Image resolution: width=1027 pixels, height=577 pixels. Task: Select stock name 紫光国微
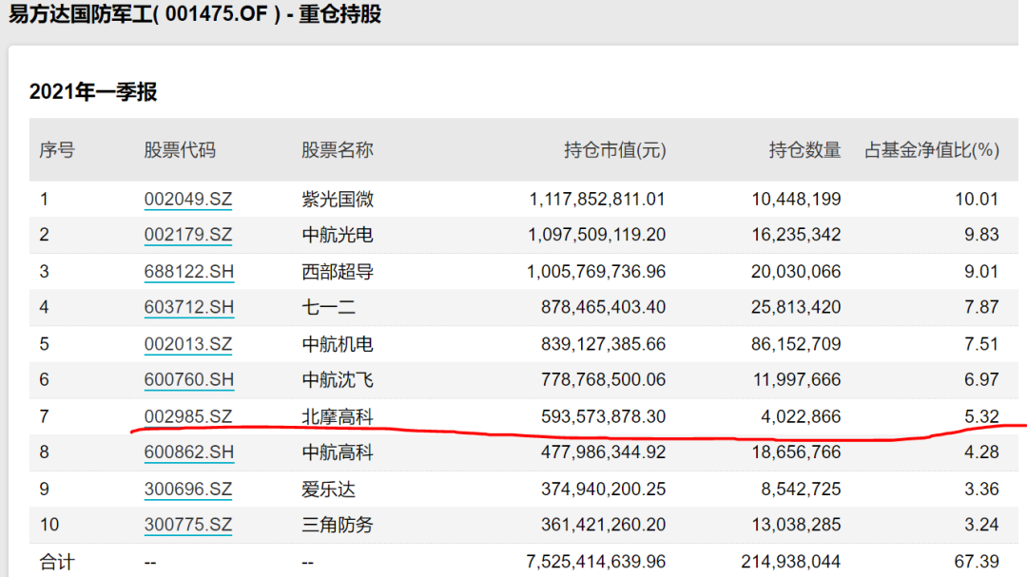point(338,199)
